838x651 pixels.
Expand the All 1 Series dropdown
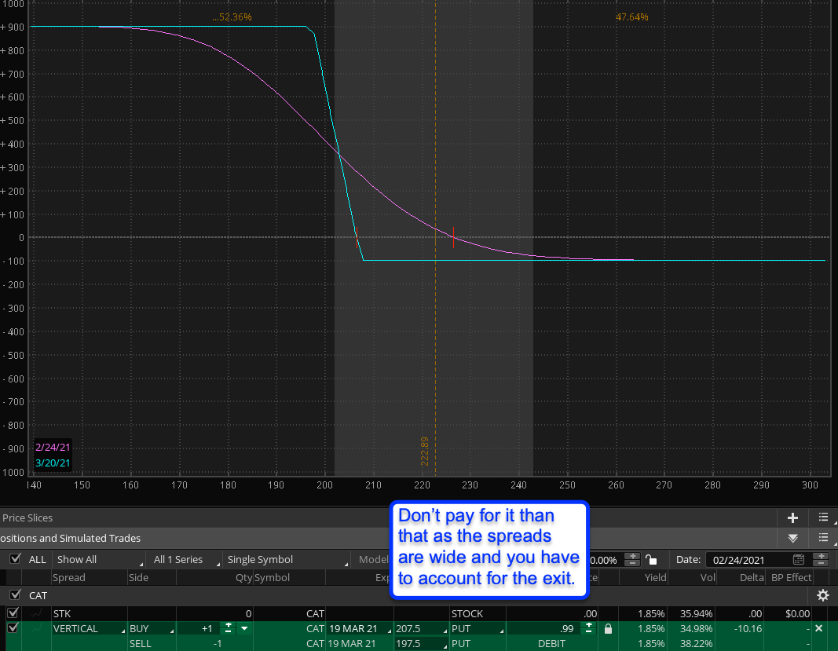click(183, 560)
